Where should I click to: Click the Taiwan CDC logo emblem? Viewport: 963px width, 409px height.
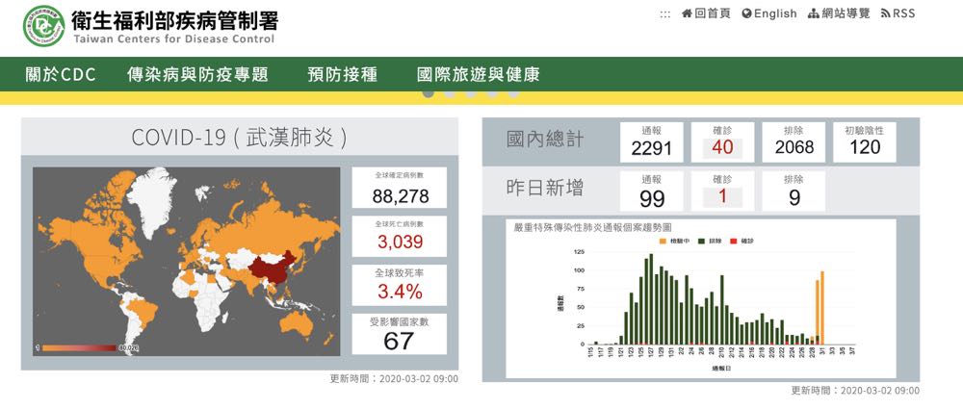43,26
